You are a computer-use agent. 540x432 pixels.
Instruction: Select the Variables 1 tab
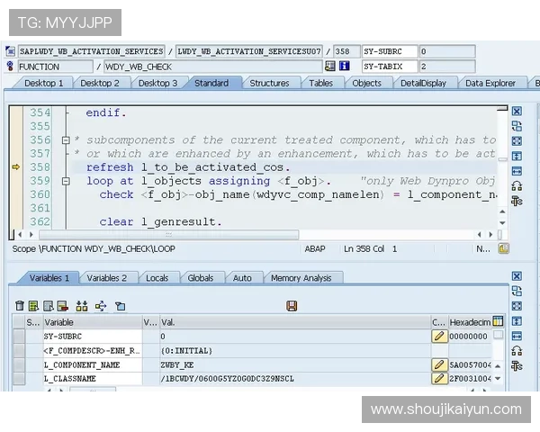click(49, 278)
